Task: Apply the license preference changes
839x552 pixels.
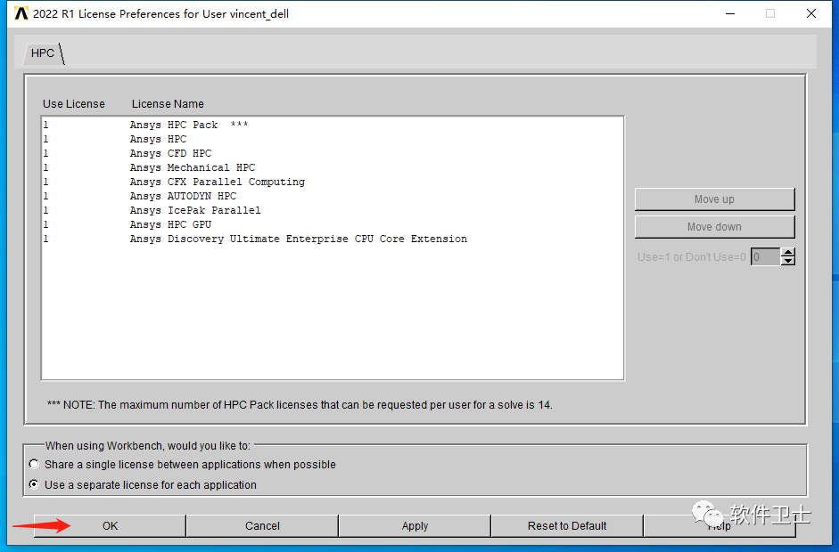Action: pos(415,526)
